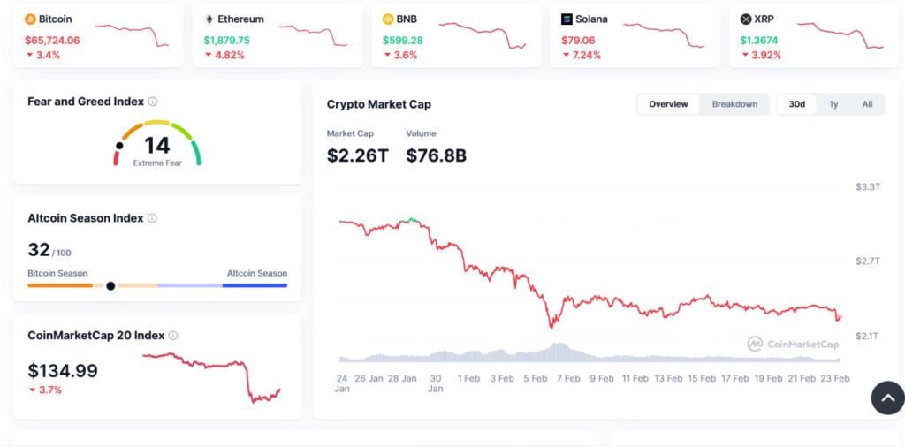Select the 1y time range
905x447 pixels.
[833, 104]
